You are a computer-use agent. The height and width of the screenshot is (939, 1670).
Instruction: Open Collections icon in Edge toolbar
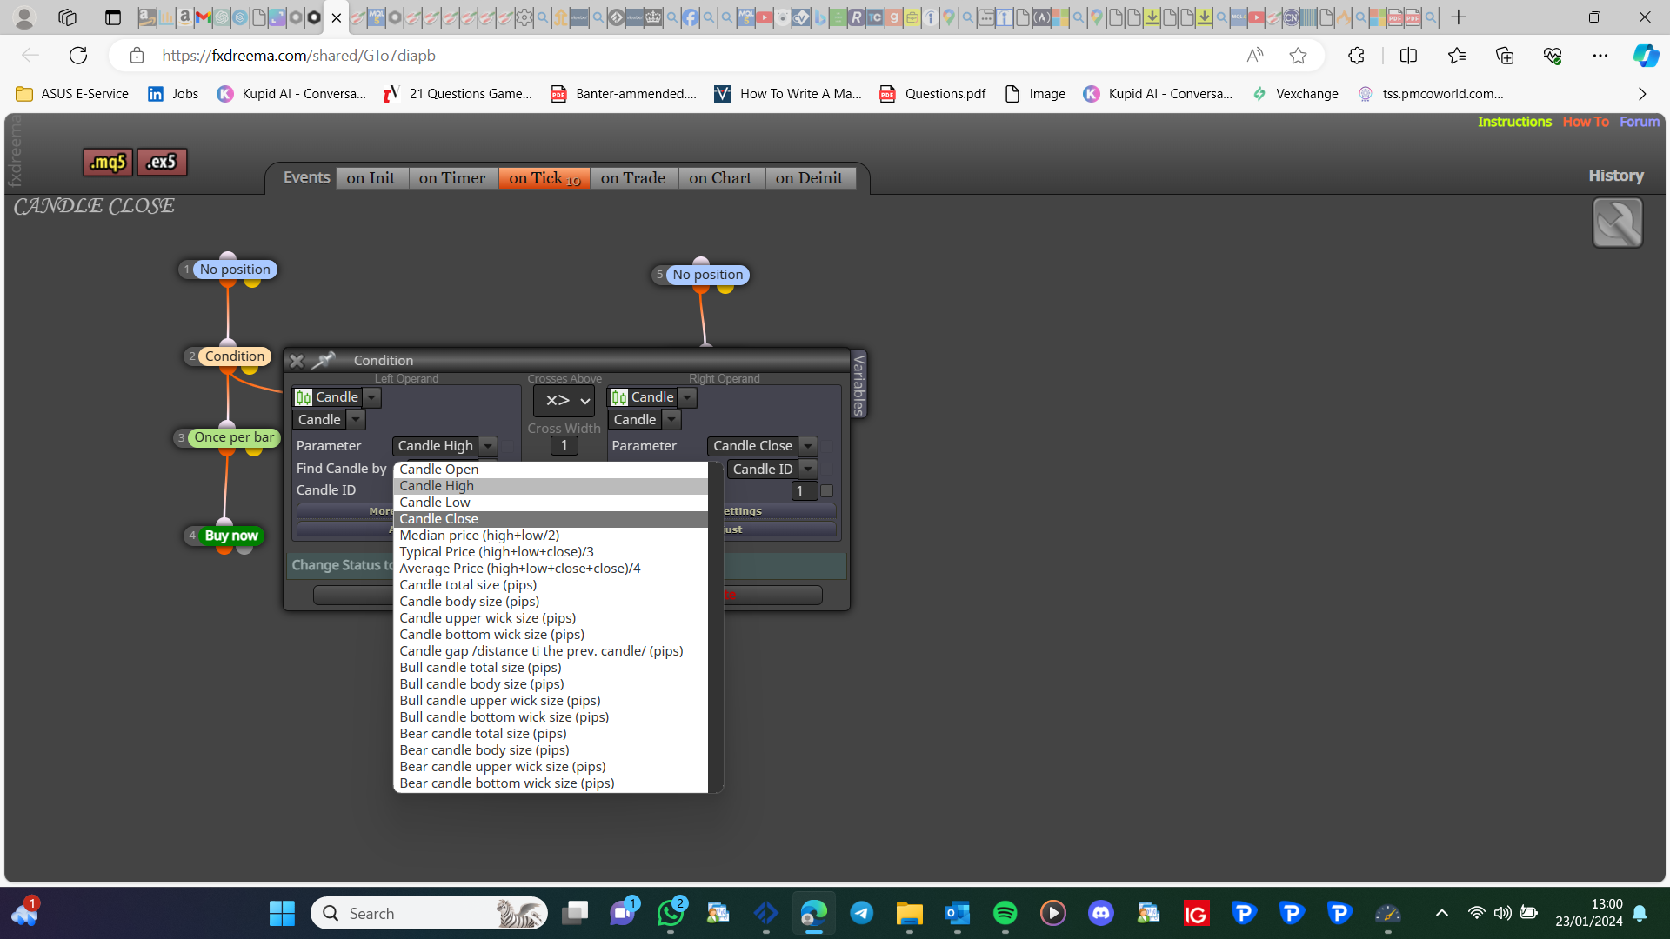pos(1504,56)
